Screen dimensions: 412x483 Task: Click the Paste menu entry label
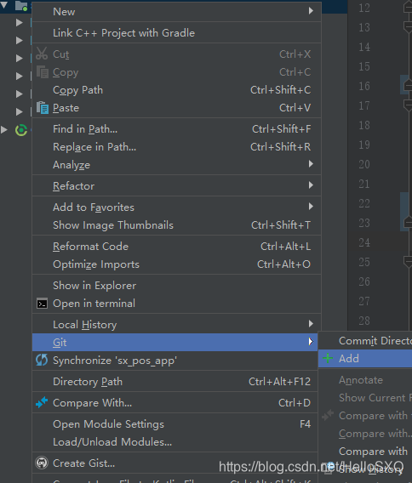pos(66,108)
